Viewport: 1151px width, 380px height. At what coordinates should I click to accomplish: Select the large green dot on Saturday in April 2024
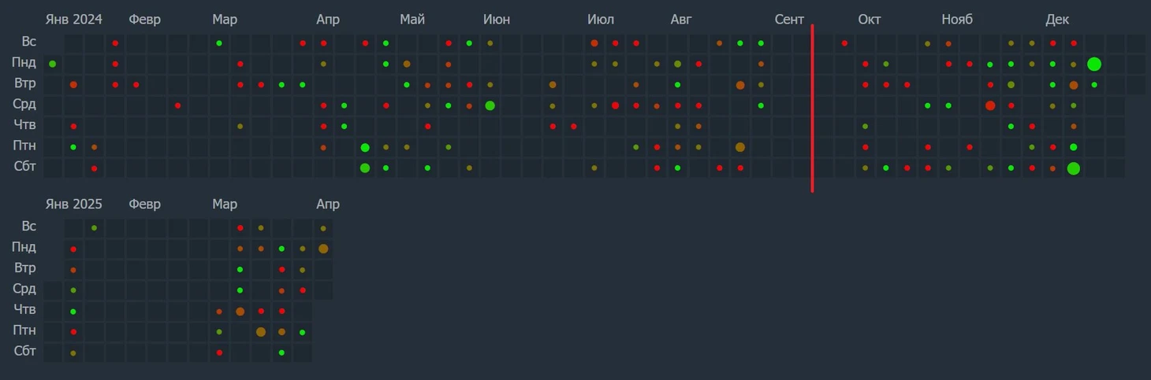pos(365,168)
